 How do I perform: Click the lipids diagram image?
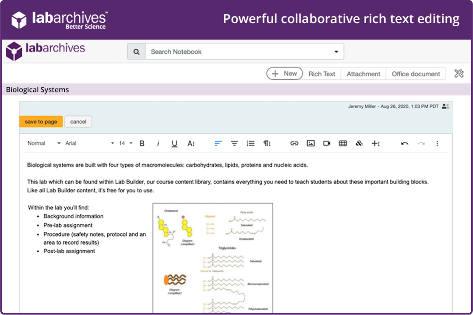point(213,258)
